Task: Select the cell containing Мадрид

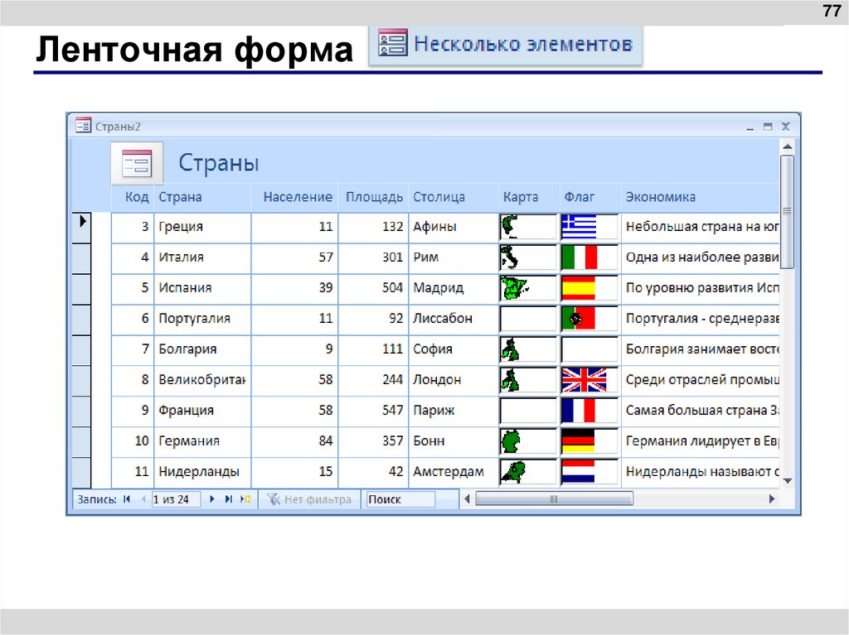Action: [439, 288]
